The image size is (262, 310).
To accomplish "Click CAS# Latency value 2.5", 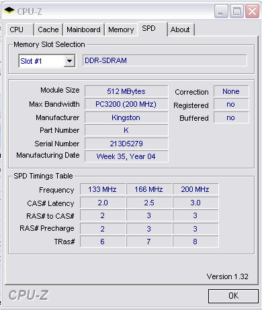I will pos(148,203).
